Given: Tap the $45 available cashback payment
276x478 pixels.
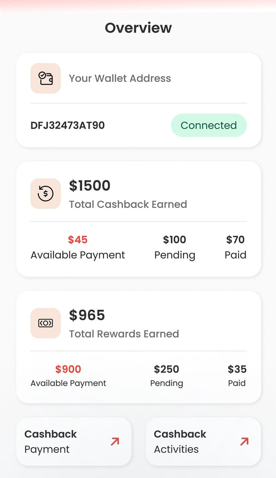Looking at the screenshot, I should (78, 240).
